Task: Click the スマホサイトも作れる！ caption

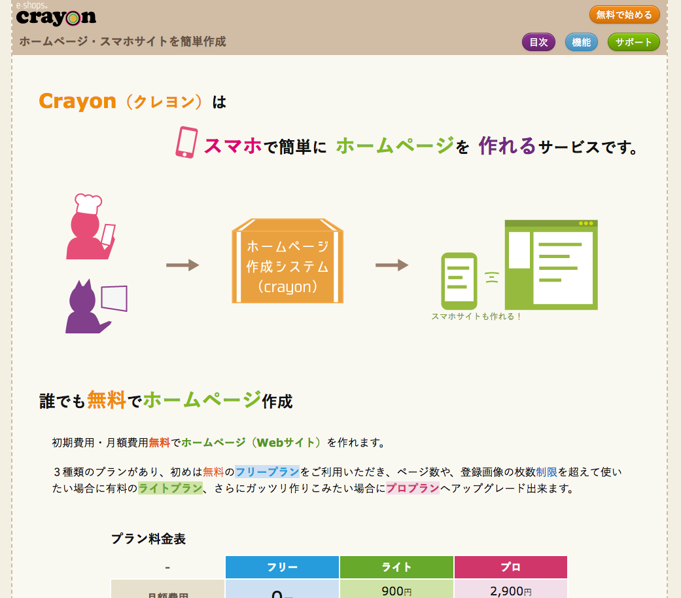Action: pyautogui.click(x=476, y=316)
